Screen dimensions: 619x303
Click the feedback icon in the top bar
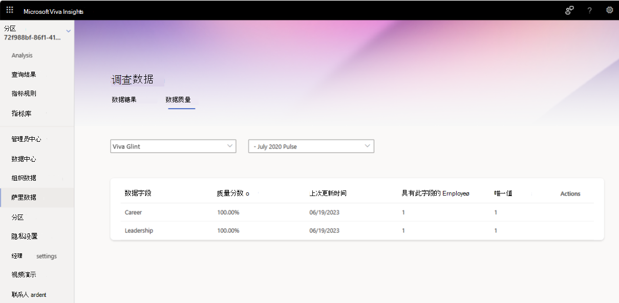point(569,10)
